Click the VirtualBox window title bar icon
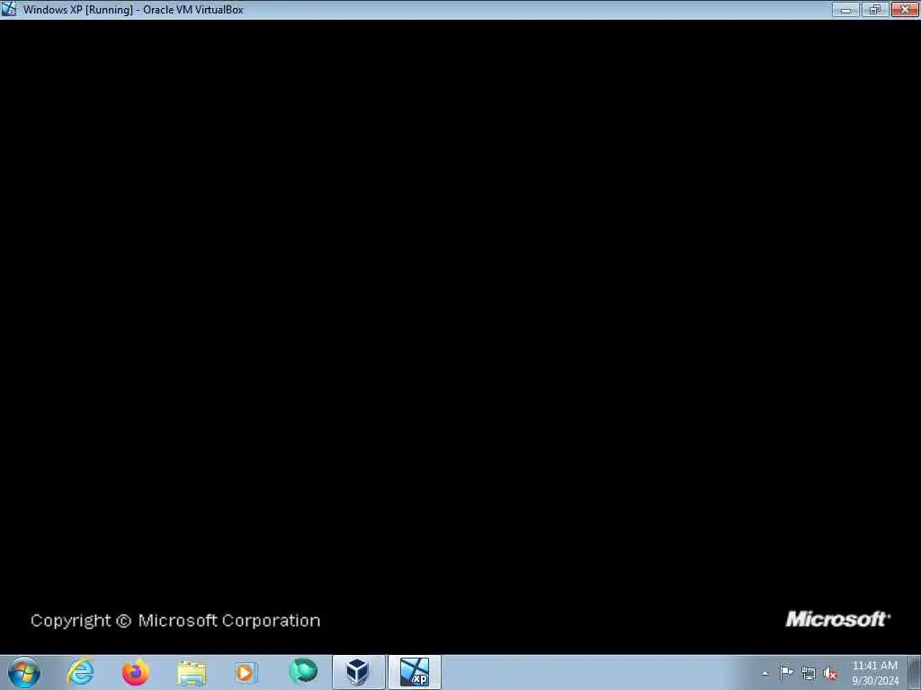The width and height of the screenshot is (921, 690). [9, 9]
